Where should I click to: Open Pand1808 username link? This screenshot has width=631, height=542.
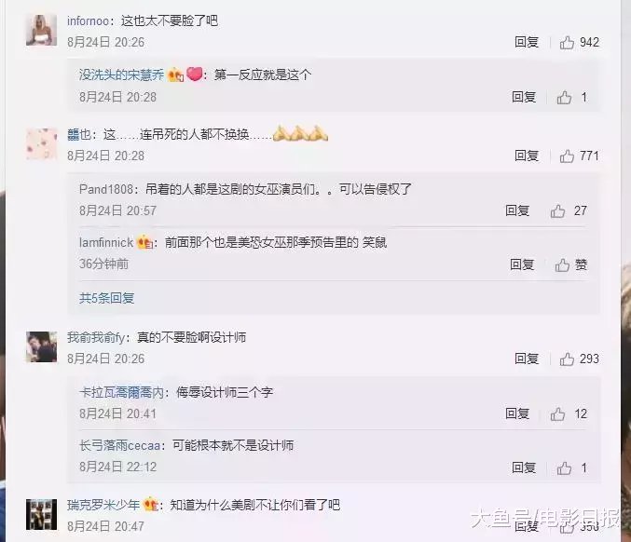click(x=106, y=189)
